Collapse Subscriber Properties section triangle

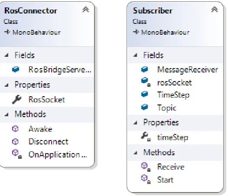(x=135, y=123)
